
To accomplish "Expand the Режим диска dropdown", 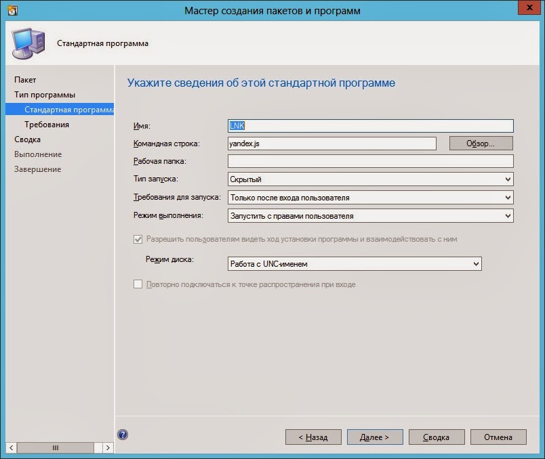I will (355, 264).
